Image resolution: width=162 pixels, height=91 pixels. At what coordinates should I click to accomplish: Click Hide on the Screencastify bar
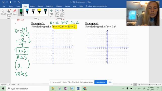[x=110, y=82]
